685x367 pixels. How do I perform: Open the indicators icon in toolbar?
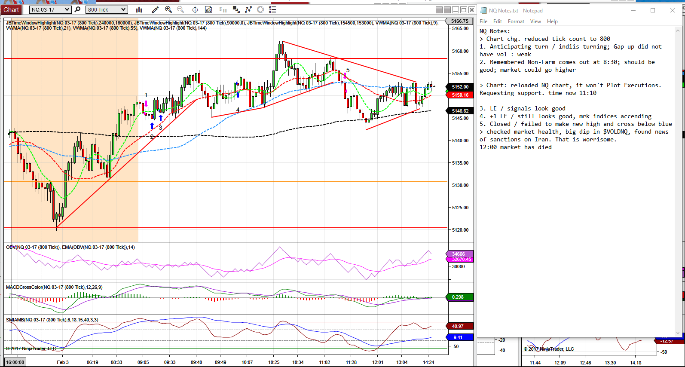248,9
